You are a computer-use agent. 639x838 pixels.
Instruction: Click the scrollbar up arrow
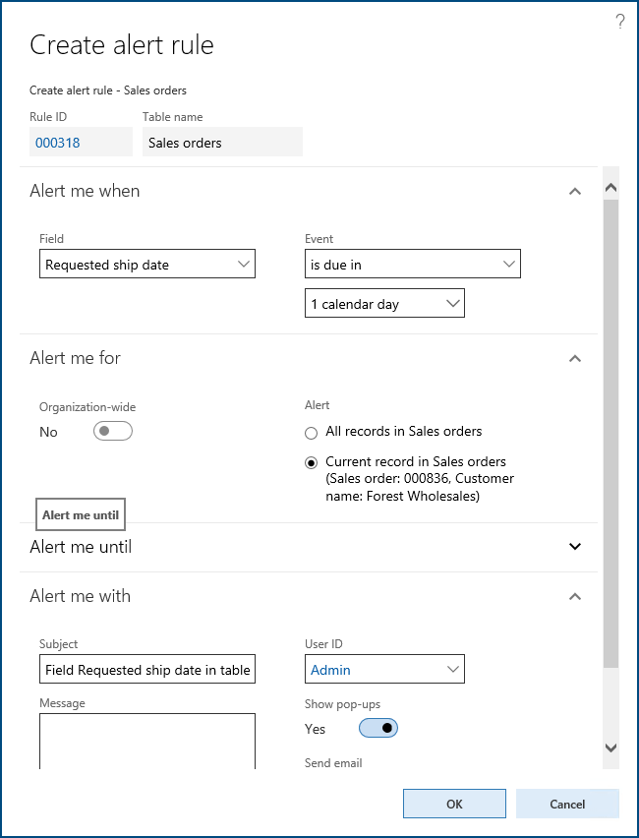pyautogui.click(x=610, y=188)
